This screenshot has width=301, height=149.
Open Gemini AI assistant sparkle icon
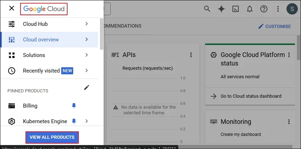click(x=221, y=9)
